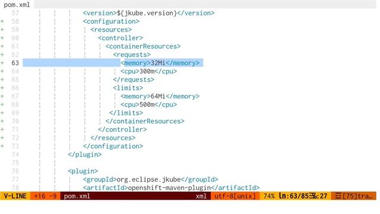Click the utf-8[unix] encoding indicator
The image size is (380, 214).
[235, 196]
